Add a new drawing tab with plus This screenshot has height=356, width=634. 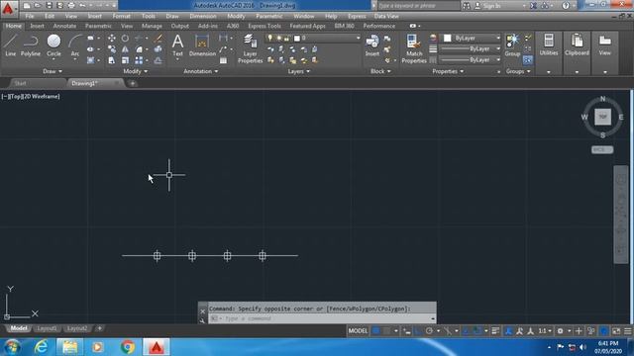pos(132,83)
